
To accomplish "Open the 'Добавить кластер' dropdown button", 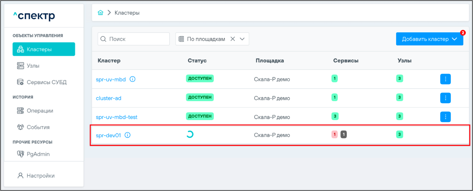I will point(429,39).
